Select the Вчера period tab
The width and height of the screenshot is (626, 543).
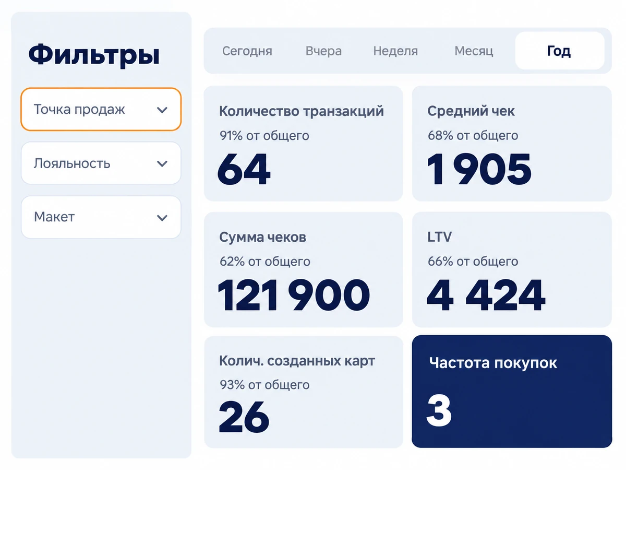[323, 51]
